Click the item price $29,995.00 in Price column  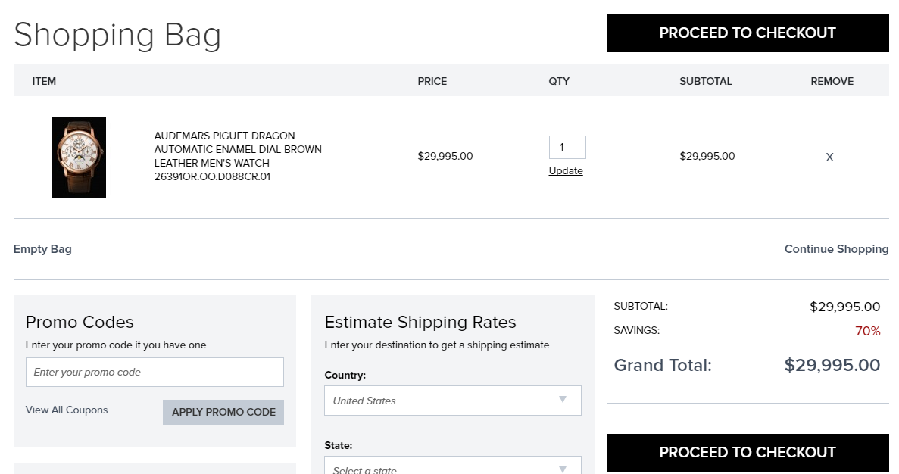(445, 156)
